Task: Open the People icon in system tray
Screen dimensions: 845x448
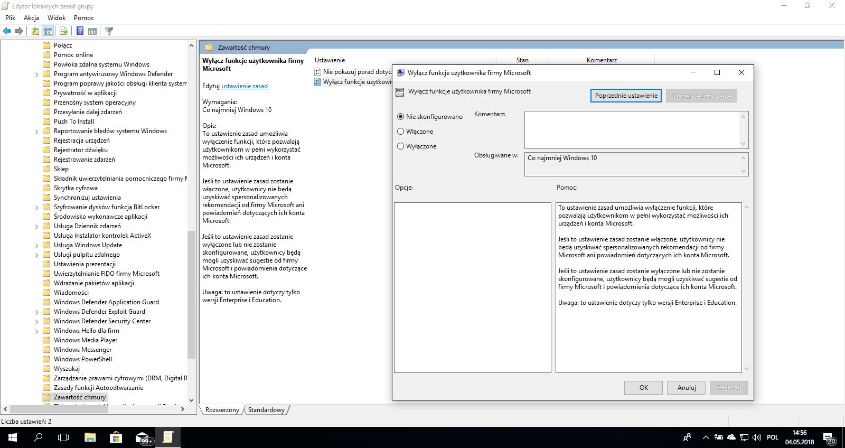Action: tap(687, 437)
